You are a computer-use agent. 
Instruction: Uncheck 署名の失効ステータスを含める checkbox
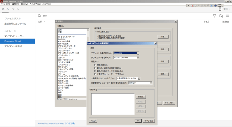click(95, 71)
